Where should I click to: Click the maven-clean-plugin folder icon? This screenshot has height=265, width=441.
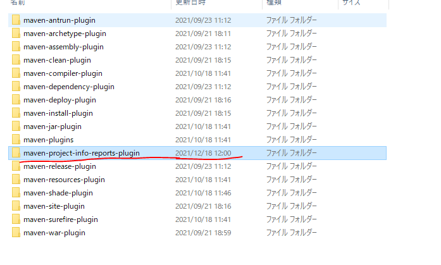16,60
